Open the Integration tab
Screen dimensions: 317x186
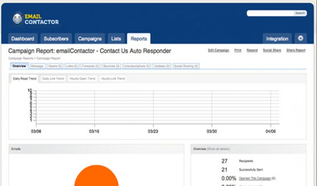[x=277, y=39]
